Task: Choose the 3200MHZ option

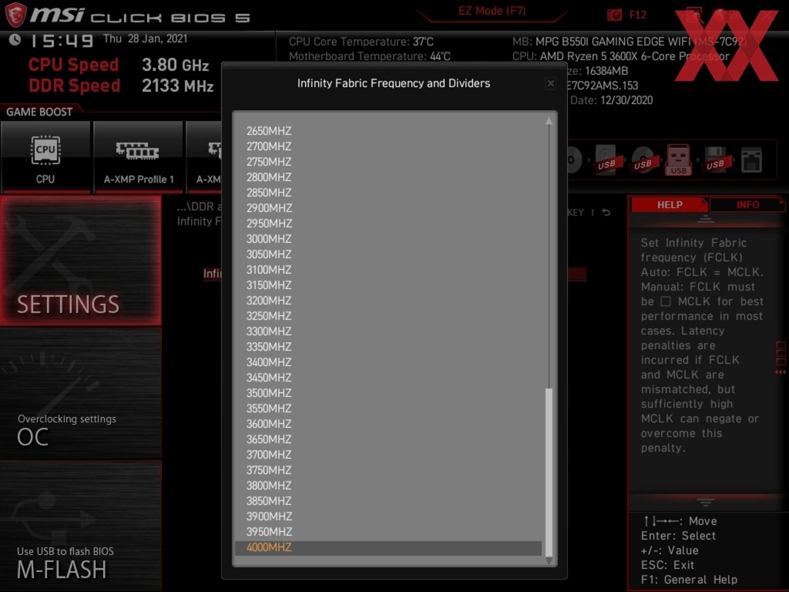Action: [269, 301]
